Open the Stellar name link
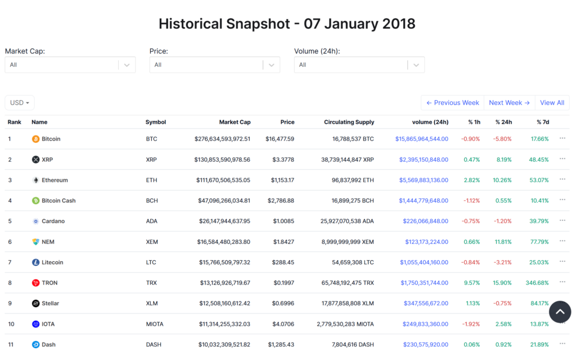 point(50,304)
